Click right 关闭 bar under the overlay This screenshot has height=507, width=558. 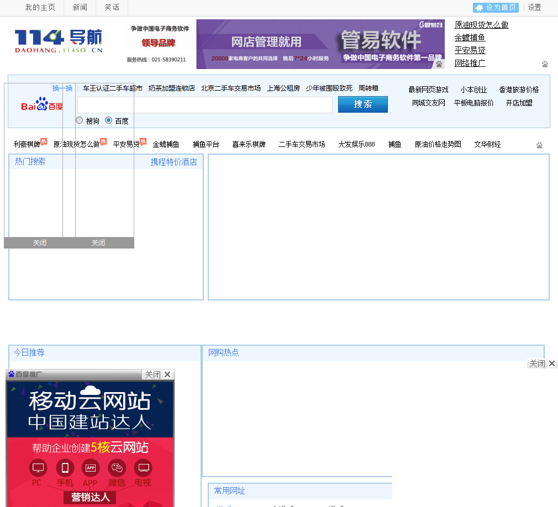(x=98, y=242)
